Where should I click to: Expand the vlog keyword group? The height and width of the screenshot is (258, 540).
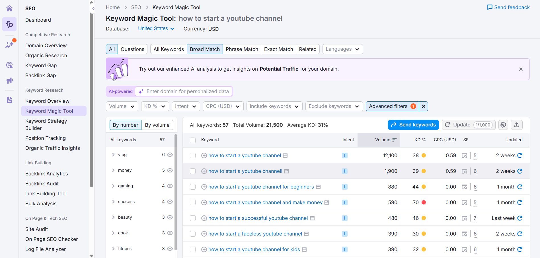113,155
